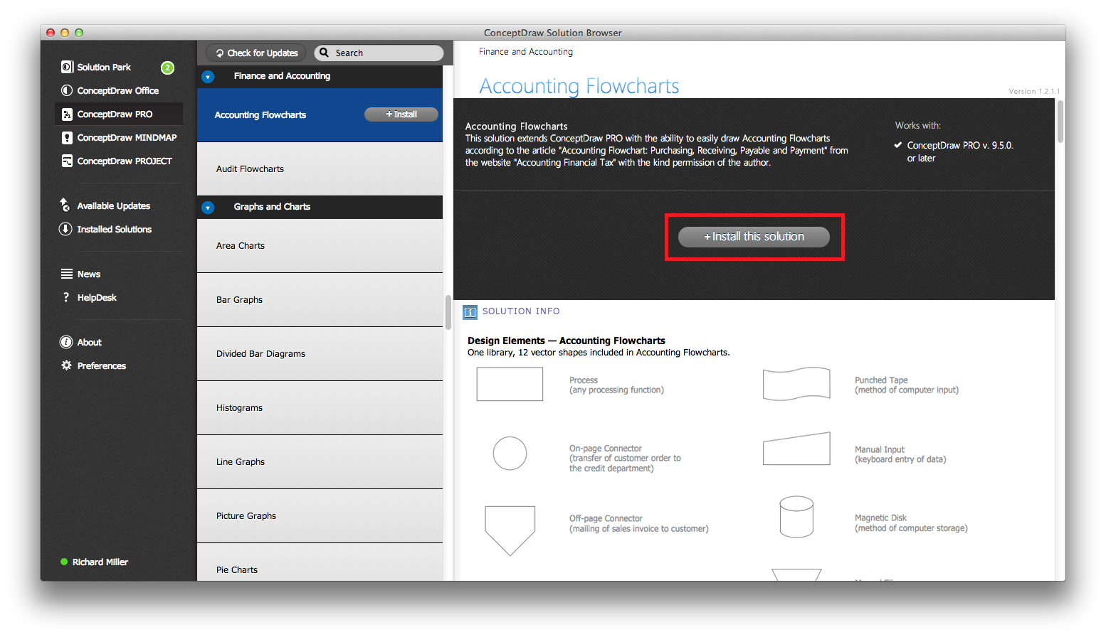Viewport: 1106px width, 637px height.
Task: Open Solution Park section
Action: click(104, 67)
